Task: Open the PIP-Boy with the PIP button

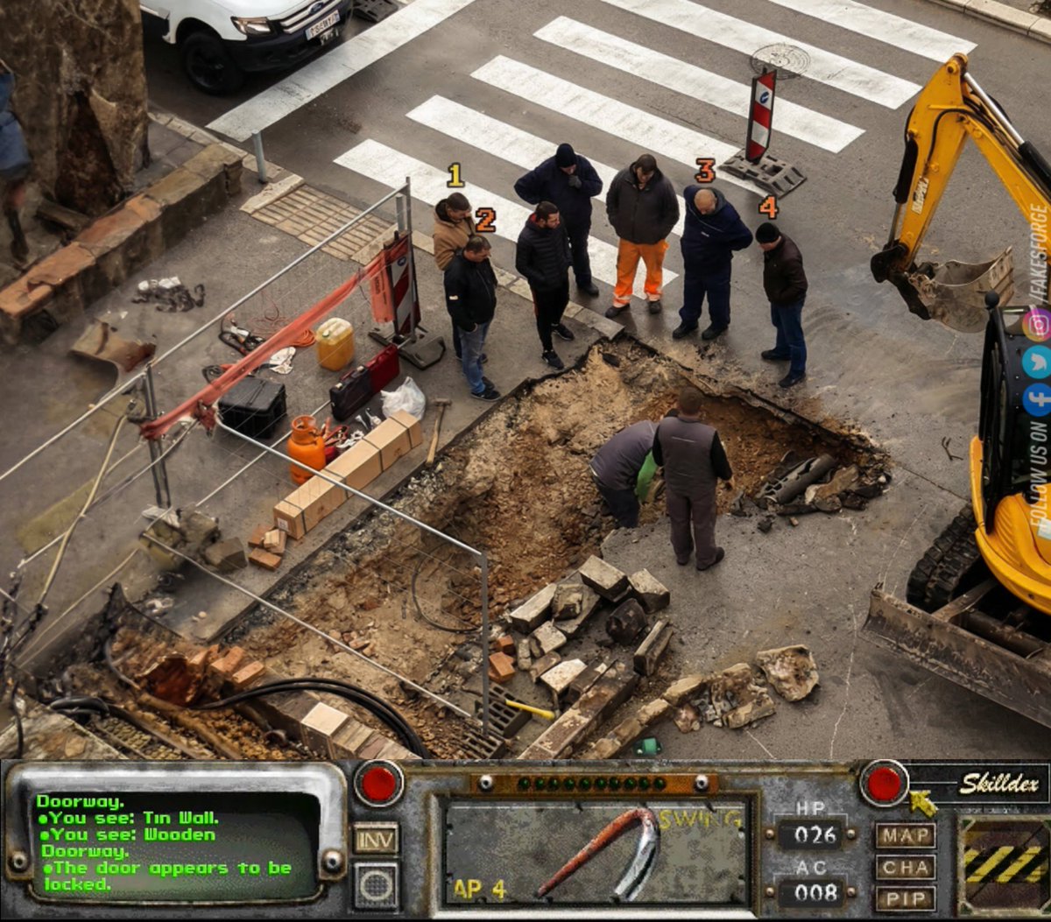Action: 905,898
